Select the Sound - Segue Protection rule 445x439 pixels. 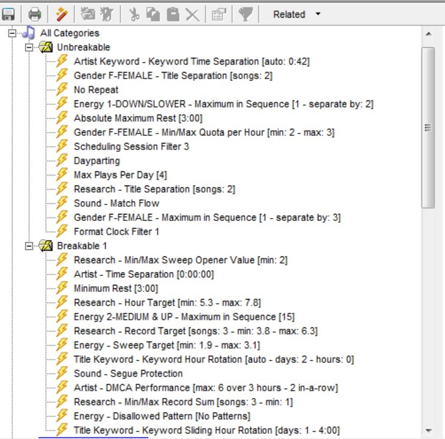(x=128, y=373)
